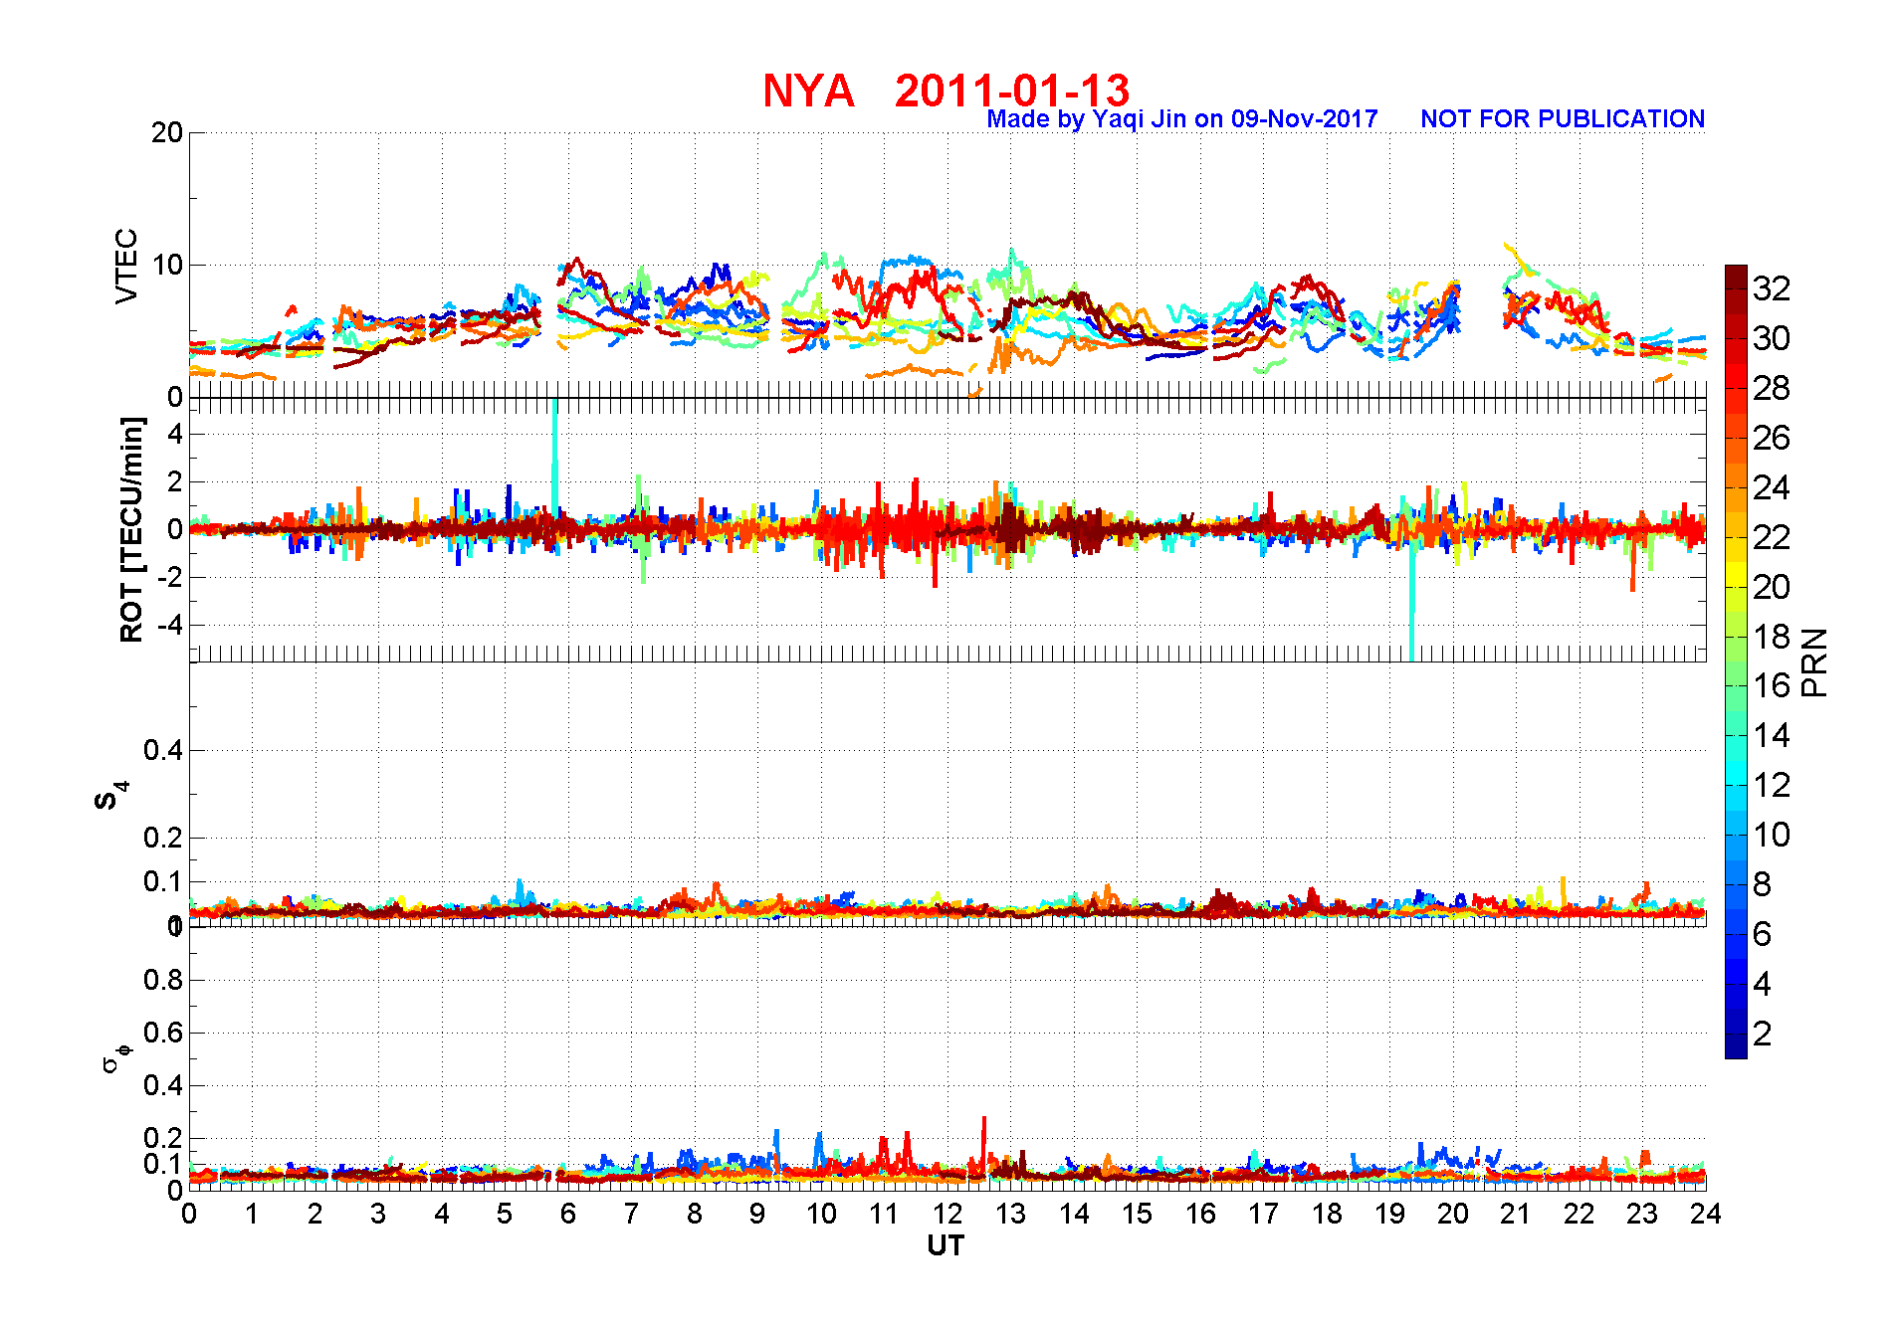The height and width of the screenshot is (1323, 1895).
Task: Click the S4 y-axis label
Action: pos(110,796)
